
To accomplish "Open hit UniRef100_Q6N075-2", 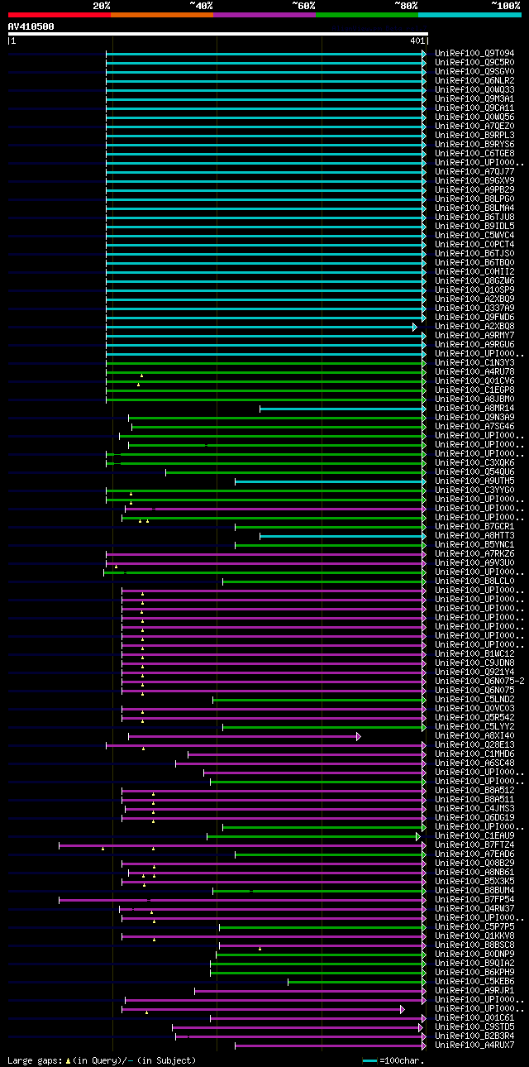I will (x=479, y=682).
